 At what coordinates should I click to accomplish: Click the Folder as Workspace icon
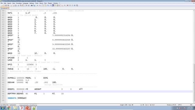pyautogui.click(x=62, y=5)
